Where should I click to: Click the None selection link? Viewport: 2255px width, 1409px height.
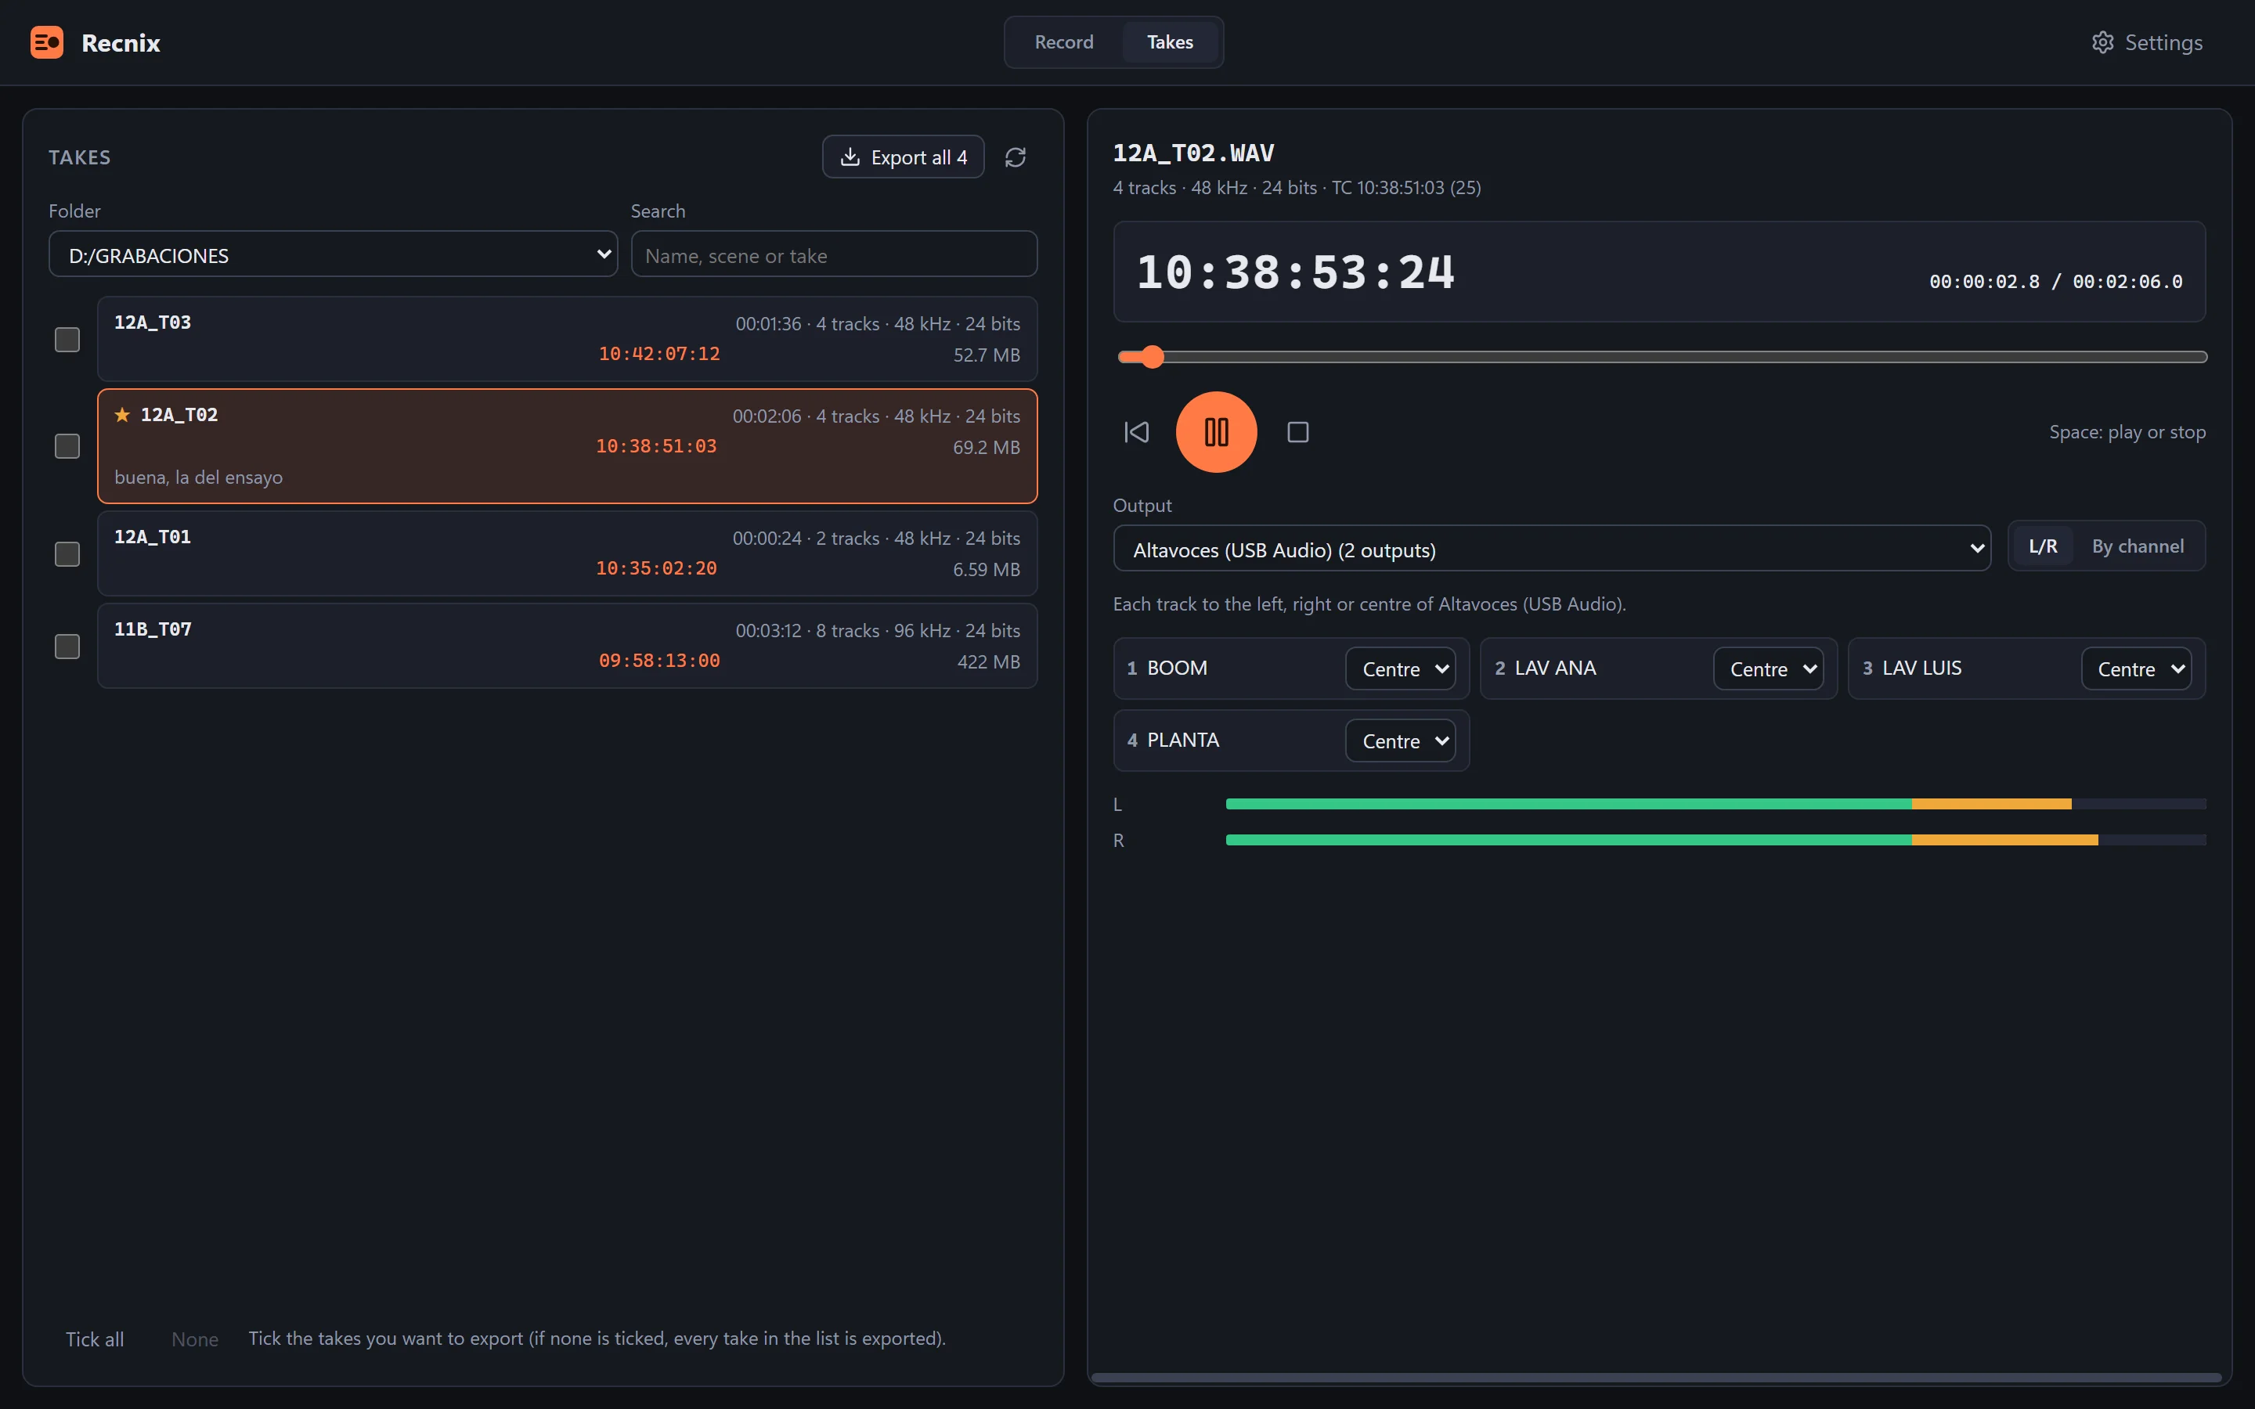point(195,1339)
